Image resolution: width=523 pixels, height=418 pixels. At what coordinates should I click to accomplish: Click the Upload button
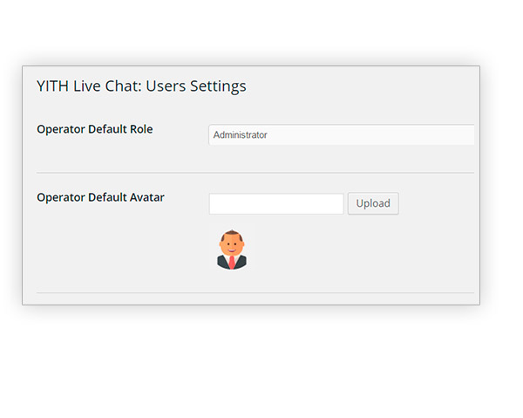[373, 203]
